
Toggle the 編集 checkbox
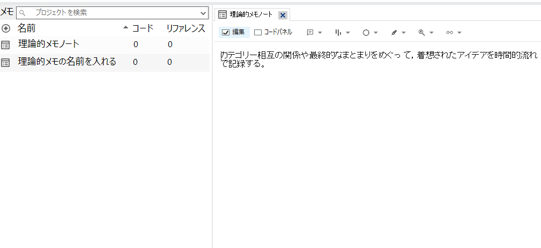(x=226, y=32)
